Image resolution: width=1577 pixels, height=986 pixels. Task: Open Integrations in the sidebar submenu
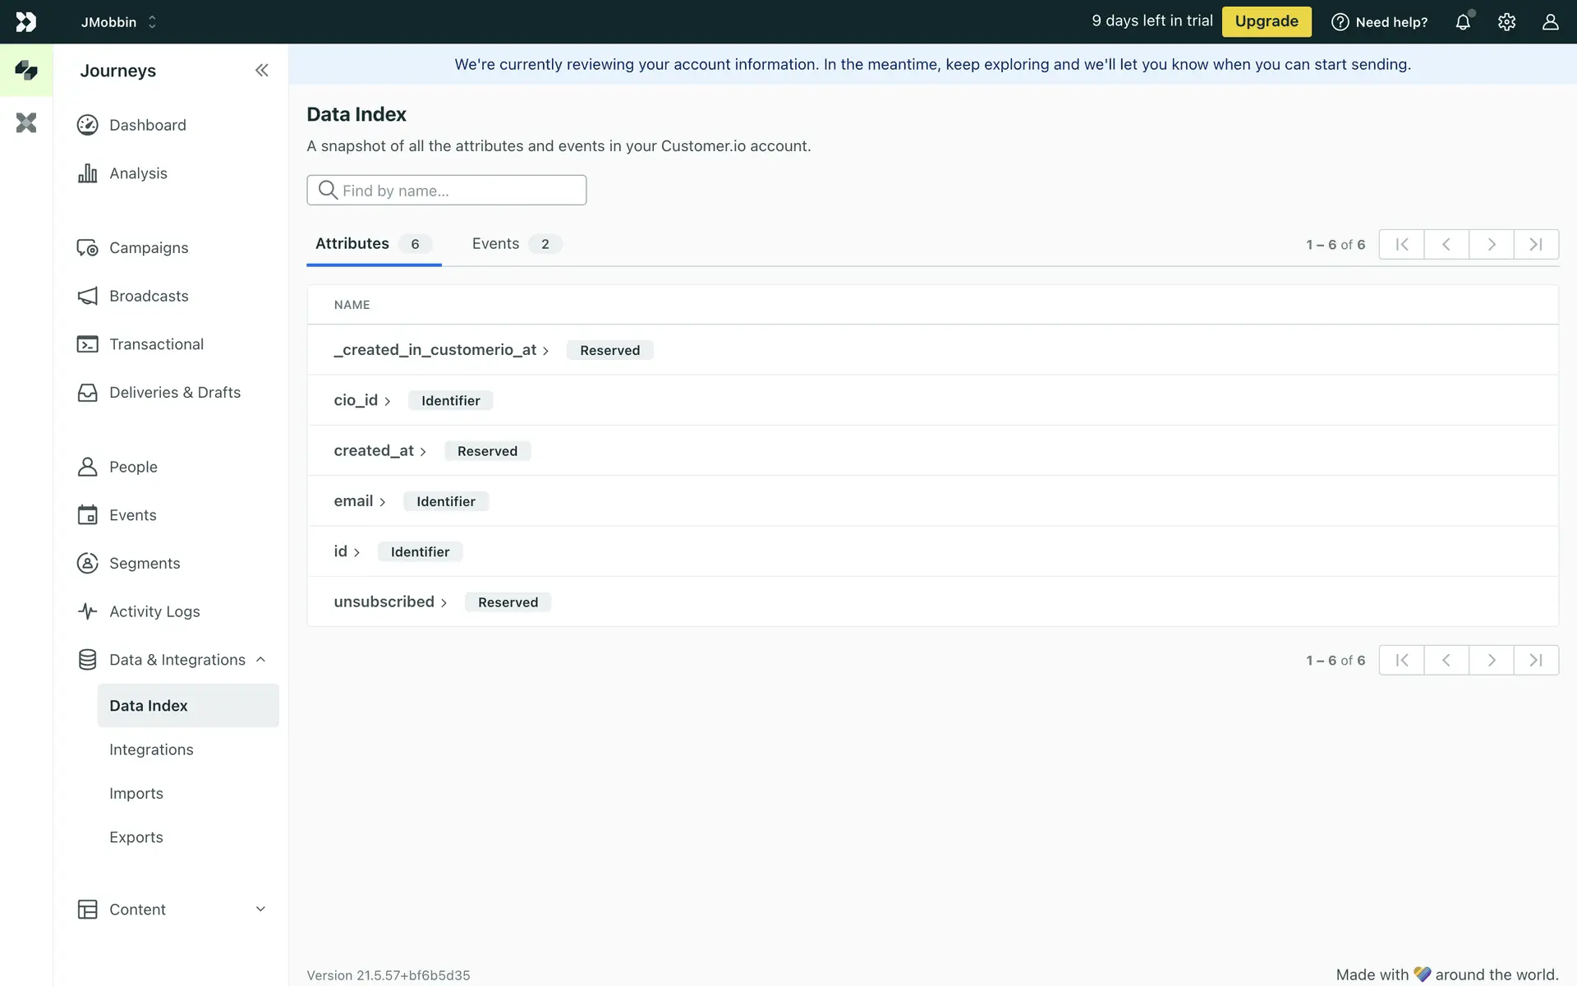(x=151, y=749)
